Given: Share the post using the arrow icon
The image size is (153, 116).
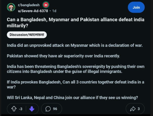Looking at the screenshot, I should point(133,109).
